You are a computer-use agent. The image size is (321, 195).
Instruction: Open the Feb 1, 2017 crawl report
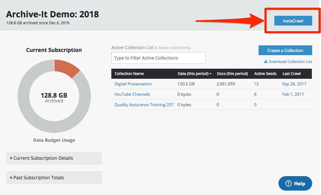[x=293, y=94]
